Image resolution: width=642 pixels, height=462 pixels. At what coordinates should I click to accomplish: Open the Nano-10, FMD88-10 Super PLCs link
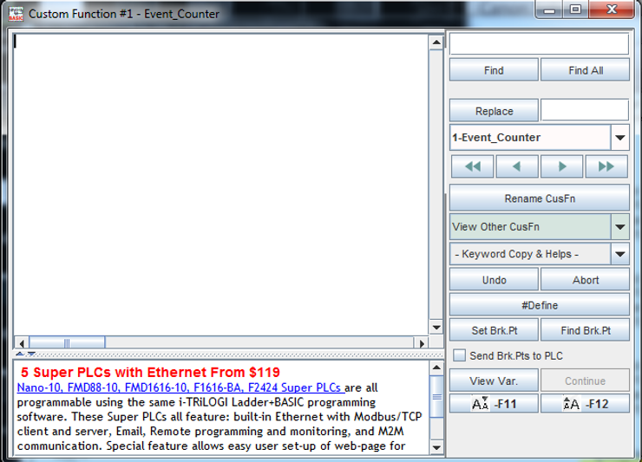coord(180,387)
